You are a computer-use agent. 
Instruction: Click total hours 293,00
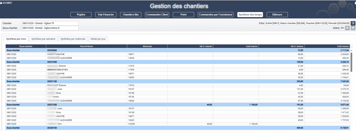(x=300, y=81)
